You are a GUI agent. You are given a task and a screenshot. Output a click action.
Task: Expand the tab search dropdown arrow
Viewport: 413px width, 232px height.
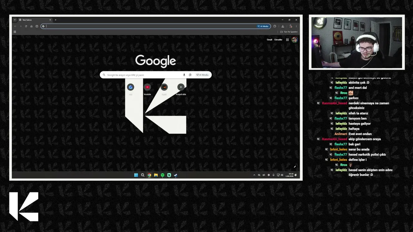[15, 20]
